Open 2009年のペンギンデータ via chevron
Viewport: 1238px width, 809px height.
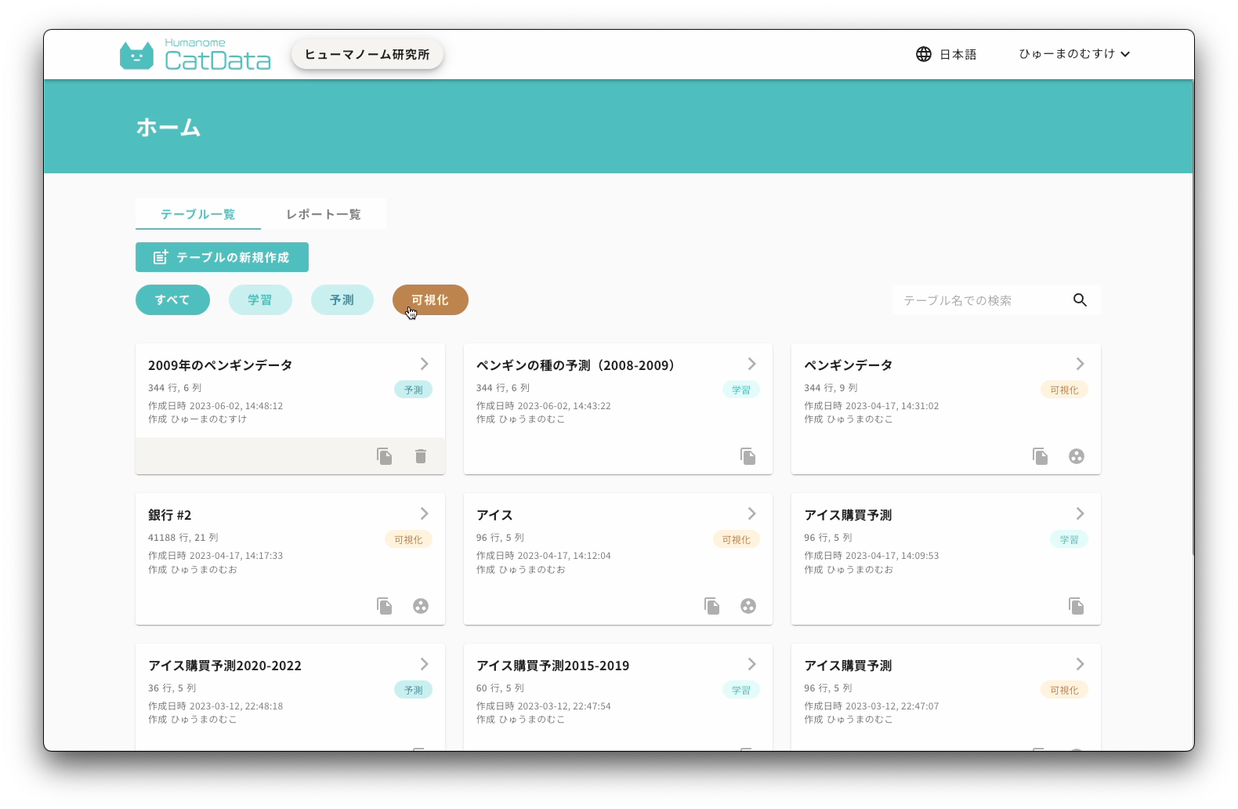point(424,364)
